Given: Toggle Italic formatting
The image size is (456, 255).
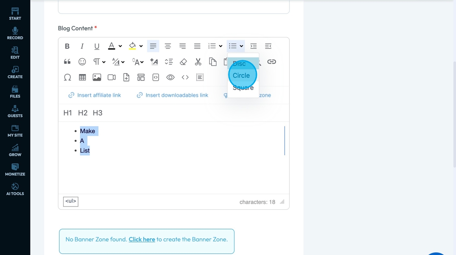Looking at the screenshot, I should (82, 46).
